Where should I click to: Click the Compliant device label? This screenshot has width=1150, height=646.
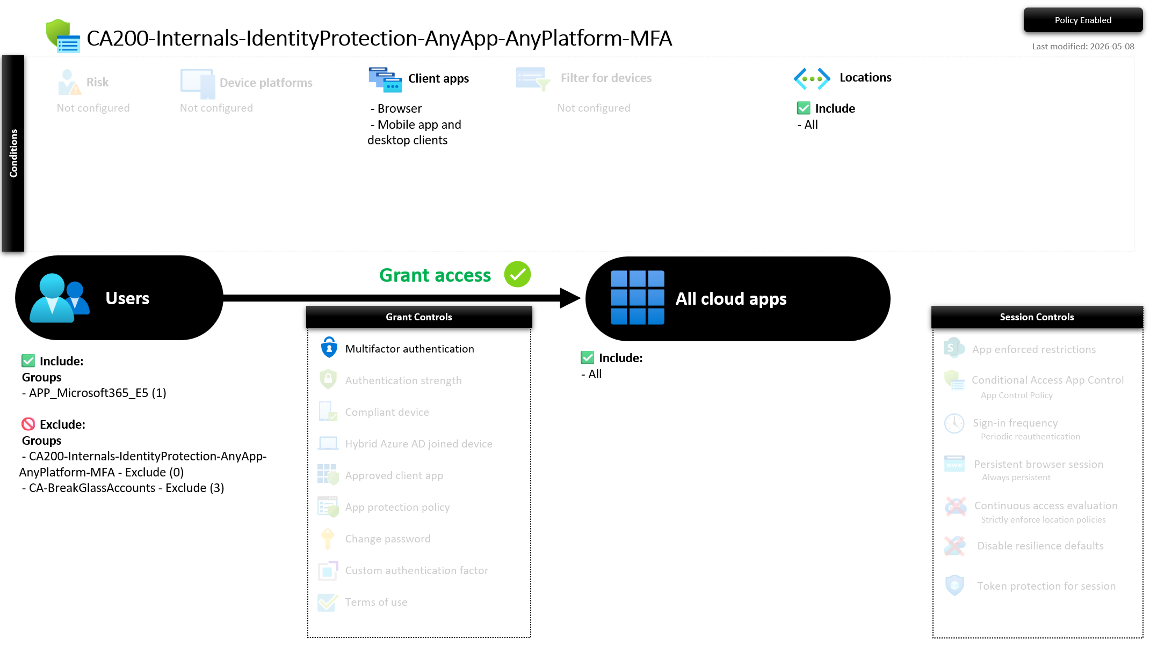387,412
